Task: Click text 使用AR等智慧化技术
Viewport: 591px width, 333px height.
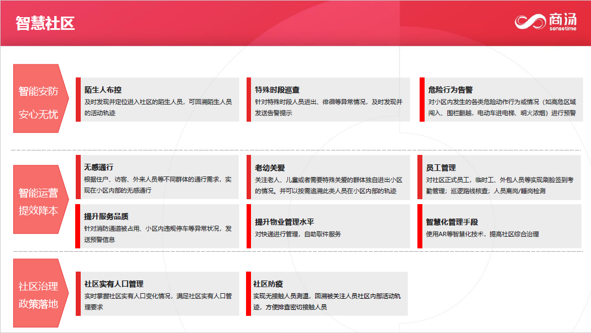Action: point(483,234)
